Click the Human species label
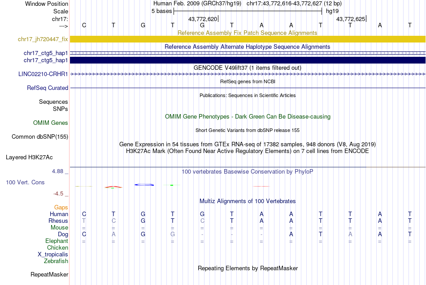The image size is (426, 285). click(x=59, y=214)
